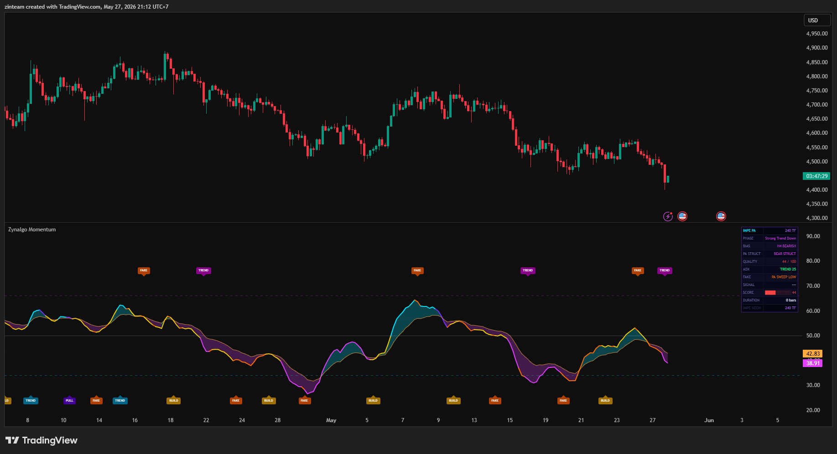Click the Zynalgo Momentum indicator title
Screen dimensions: 837x454
(x=32, y=230)
